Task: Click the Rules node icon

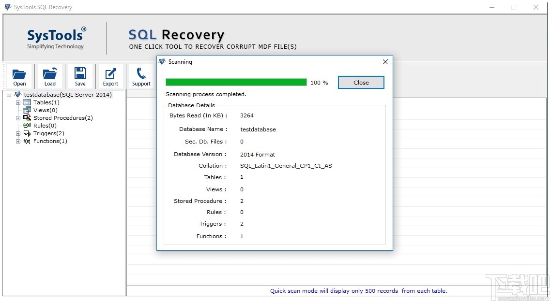Action: pyautogui.click(x=27, y=126)
